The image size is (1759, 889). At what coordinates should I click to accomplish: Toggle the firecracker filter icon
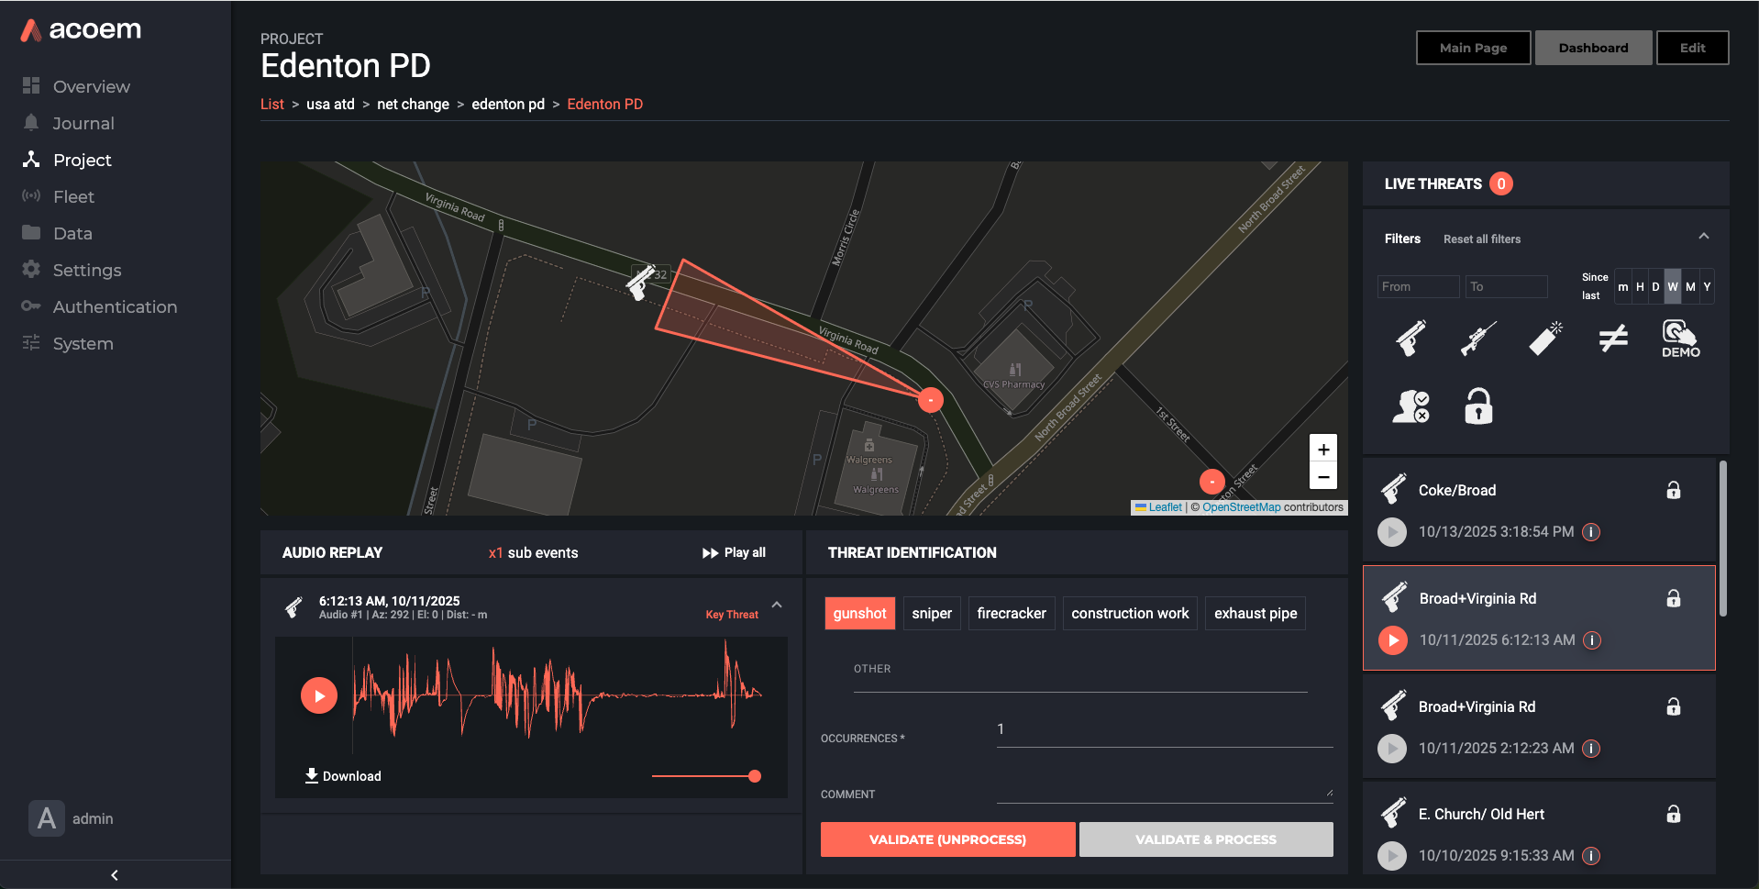pyautogui.click(x=1544, y=338)
